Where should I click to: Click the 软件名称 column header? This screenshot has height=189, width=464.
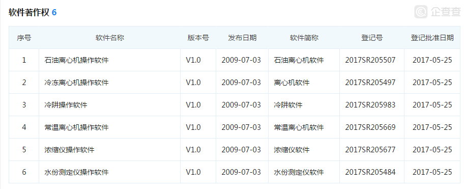pos(109,38)
